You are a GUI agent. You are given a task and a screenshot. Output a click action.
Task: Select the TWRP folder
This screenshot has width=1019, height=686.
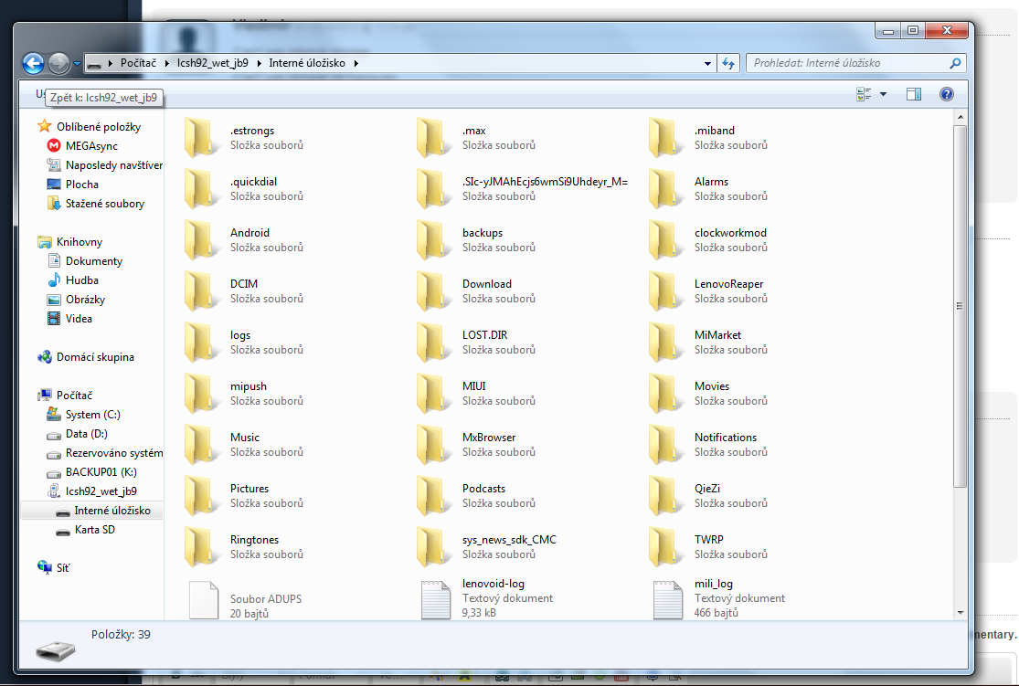click(708, 546)
